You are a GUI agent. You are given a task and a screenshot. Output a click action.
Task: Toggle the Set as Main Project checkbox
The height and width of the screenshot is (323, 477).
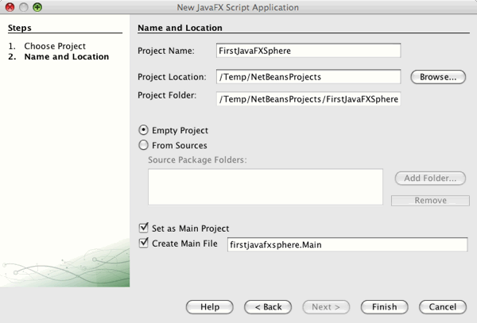tap(143, 228)
